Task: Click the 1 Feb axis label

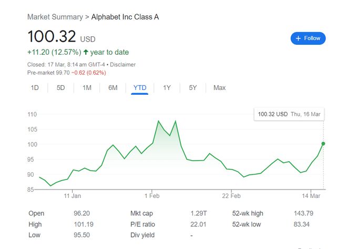Action: 152,196
